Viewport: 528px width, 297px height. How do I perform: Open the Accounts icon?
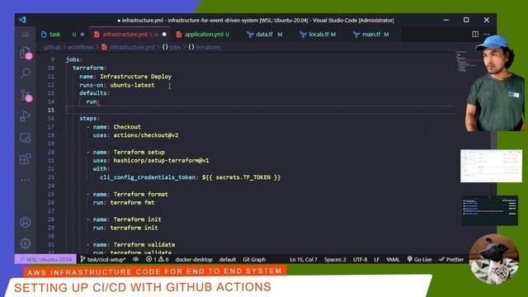26,222
